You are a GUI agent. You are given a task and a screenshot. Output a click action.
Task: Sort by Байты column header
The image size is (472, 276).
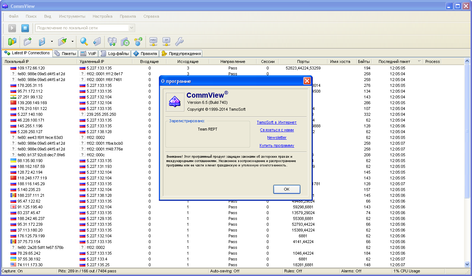click(x=364, y=61)
